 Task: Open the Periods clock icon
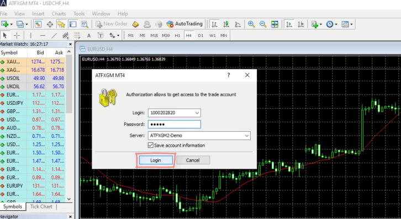[x=330, y=24]
